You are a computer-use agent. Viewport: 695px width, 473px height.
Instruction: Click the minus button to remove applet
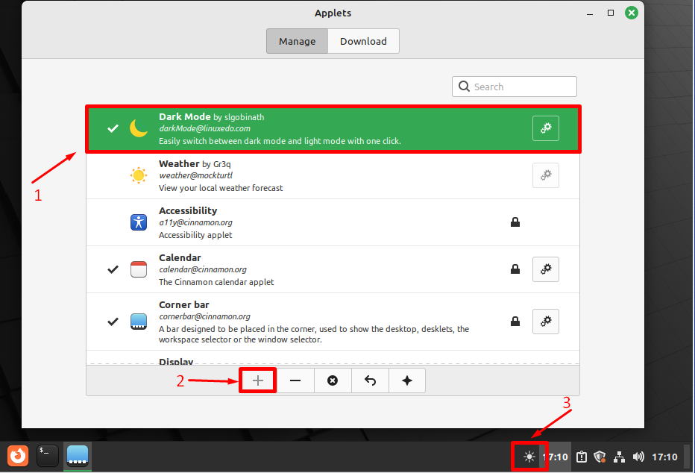point(295,380)
